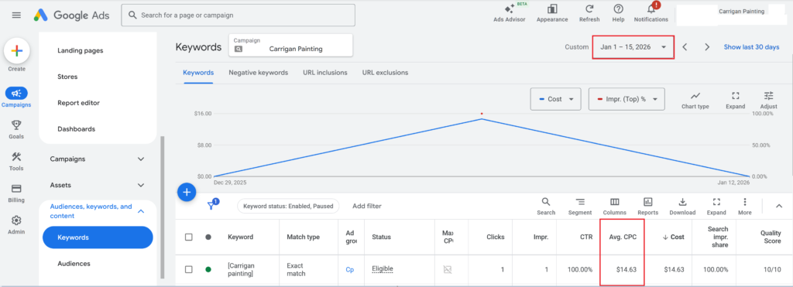Open the Cost metric dropdown
The image size is (793, 287).
554,99
